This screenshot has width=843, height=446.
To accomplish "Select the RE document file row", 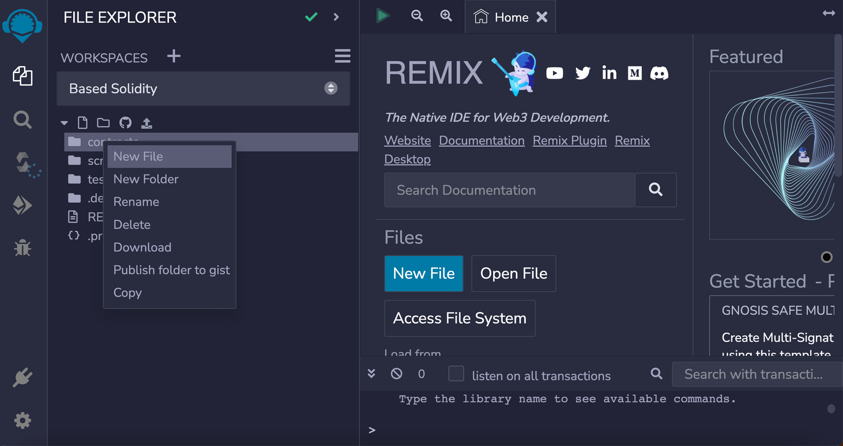I will click(x=85, y=217).
